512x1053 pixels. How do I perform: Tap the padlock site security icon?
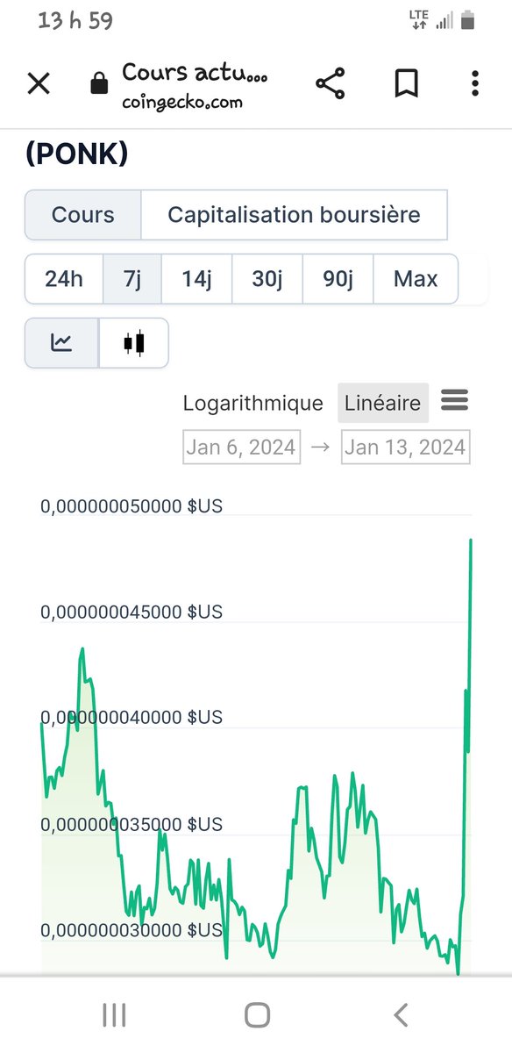99,84
